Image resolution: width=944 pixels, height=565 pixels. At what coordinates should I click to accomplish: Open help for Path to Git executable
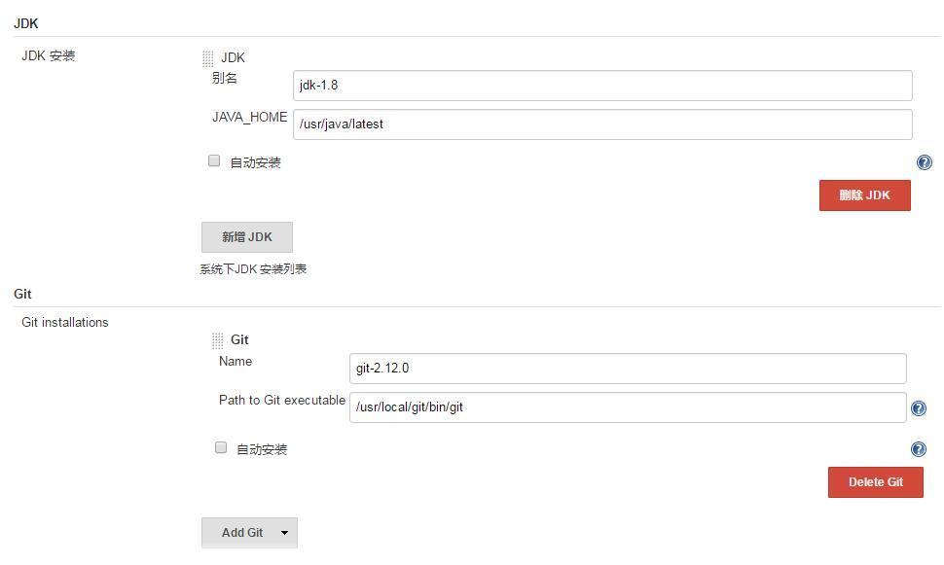pos(918,408)
